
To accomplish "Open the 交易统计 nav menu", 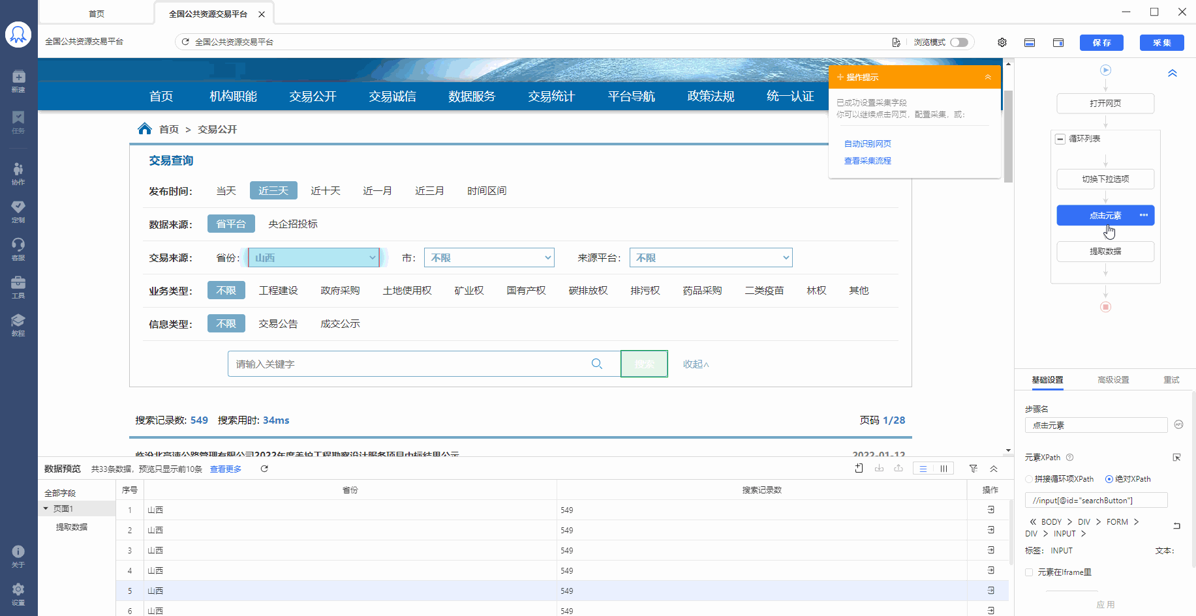I will (x=551, y=96).
